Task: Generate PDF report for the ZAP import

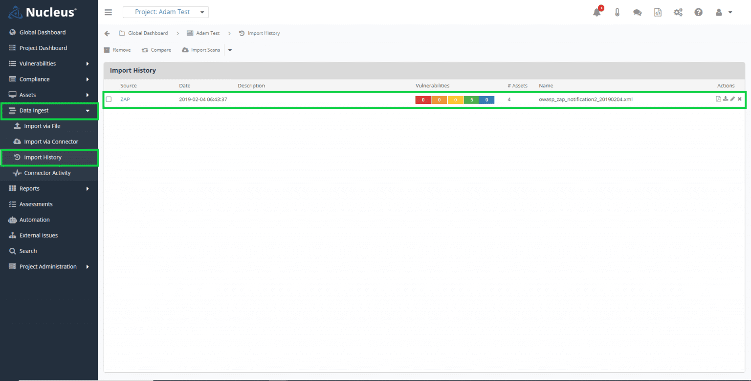Action: [x=718, y=99]
